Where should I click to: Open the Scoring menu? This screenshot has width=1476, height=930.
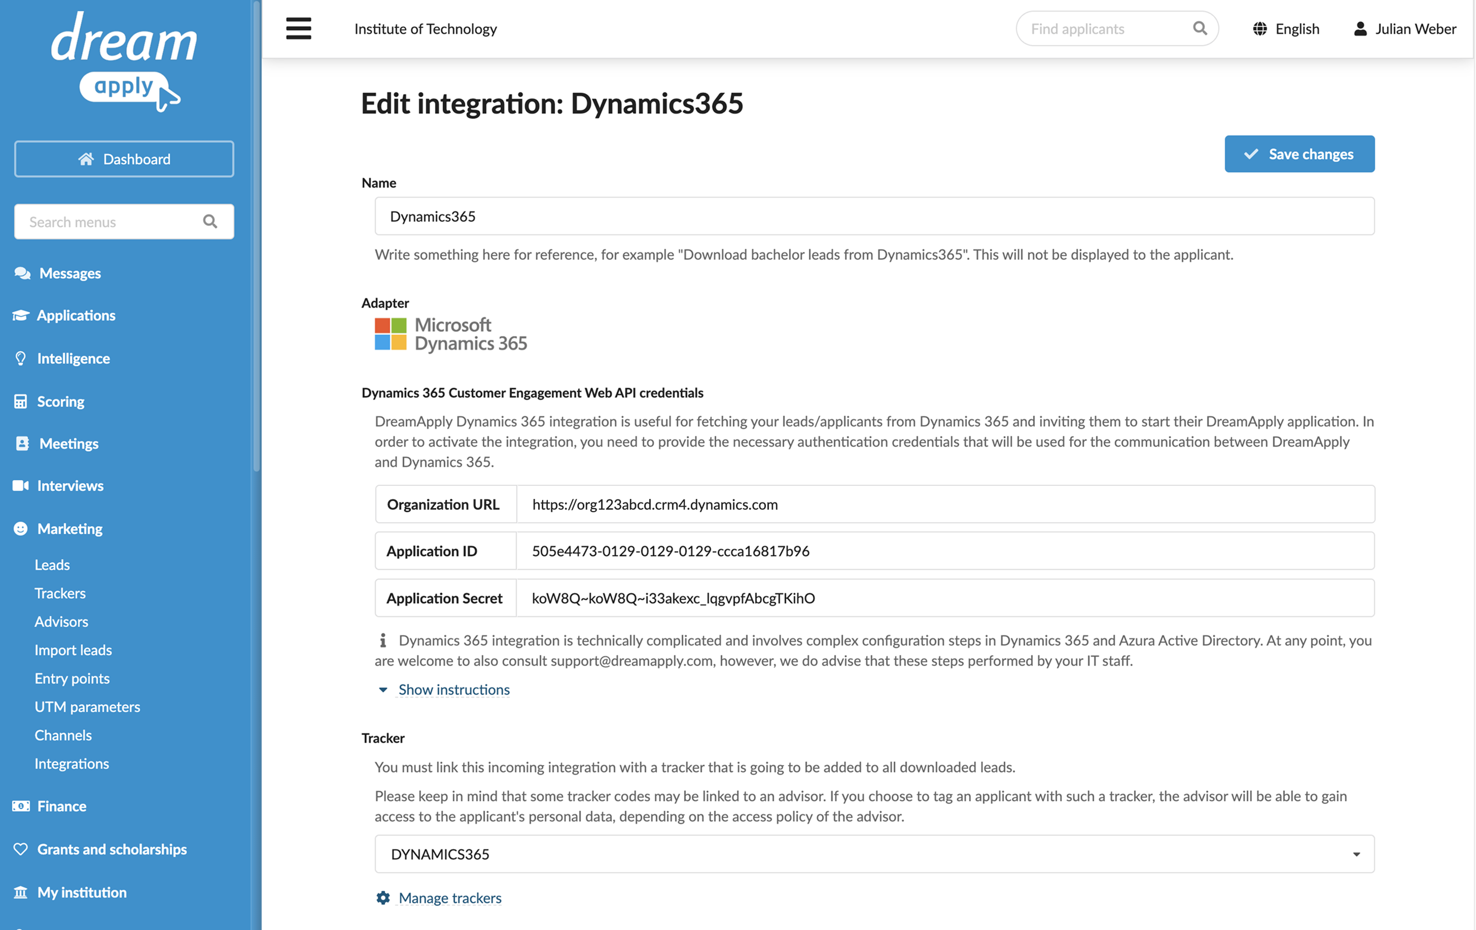pos(61,401)
